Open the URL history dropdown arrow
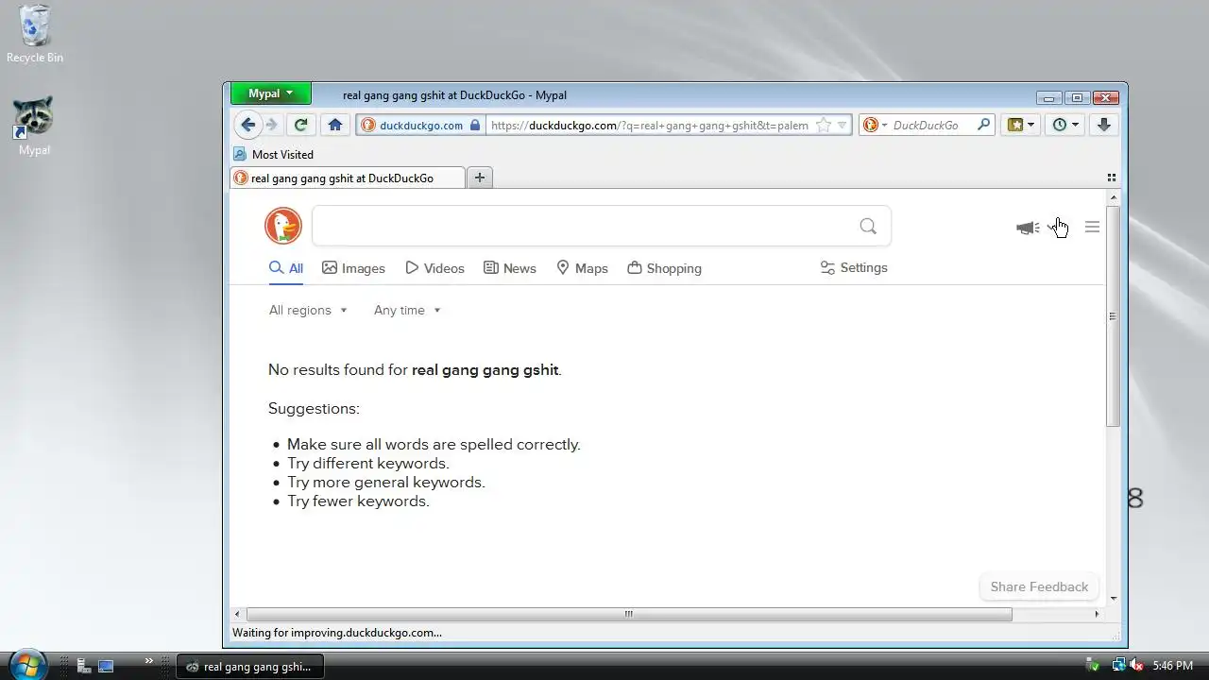Image resolution: width=1209 pixels, height=680 pixels. click(843, 125)
